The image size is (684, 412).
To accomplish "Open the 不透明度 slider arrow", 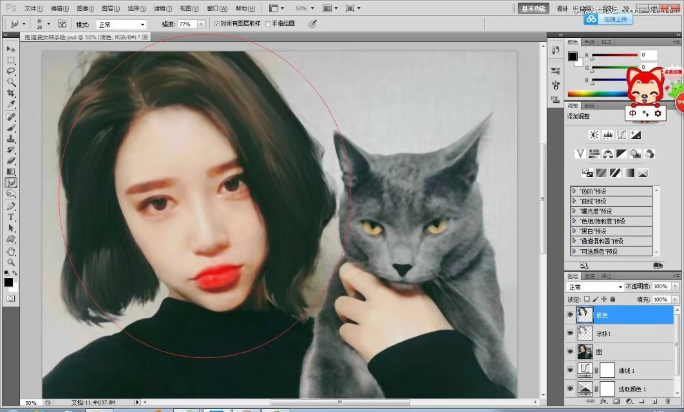I will tap(675, 286).
